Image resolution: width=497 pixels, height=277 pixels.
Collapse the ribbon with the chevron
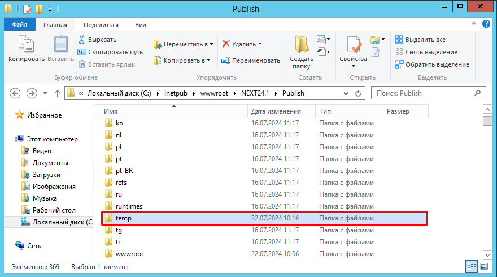pyautogui.click(x=473, y=24)
